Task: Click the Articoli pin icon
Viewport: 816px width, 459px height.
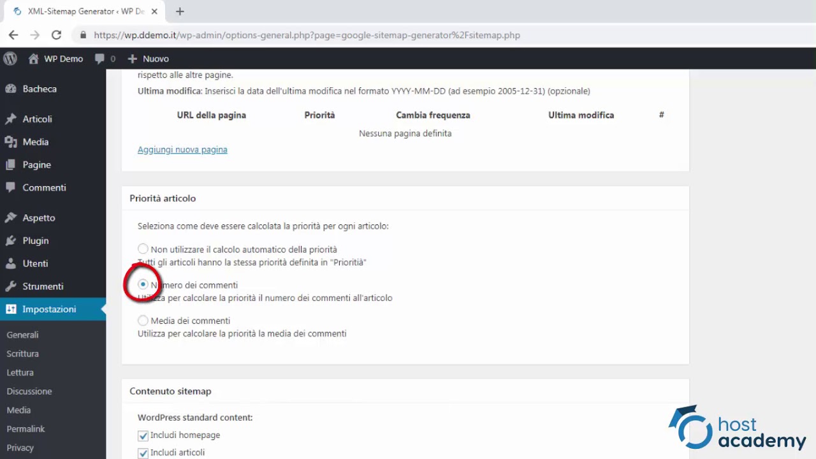Action: coord(10,119)
